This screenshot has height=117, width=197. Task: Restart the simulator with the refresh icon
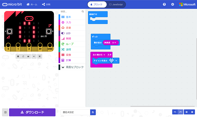23,56
